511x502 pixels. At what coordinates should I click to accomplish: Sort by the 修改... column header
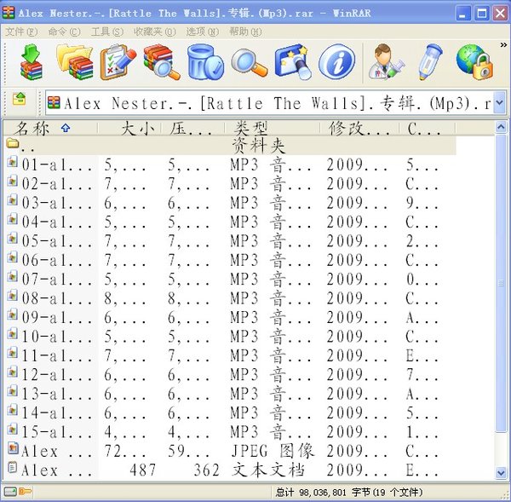click(359, 128)
